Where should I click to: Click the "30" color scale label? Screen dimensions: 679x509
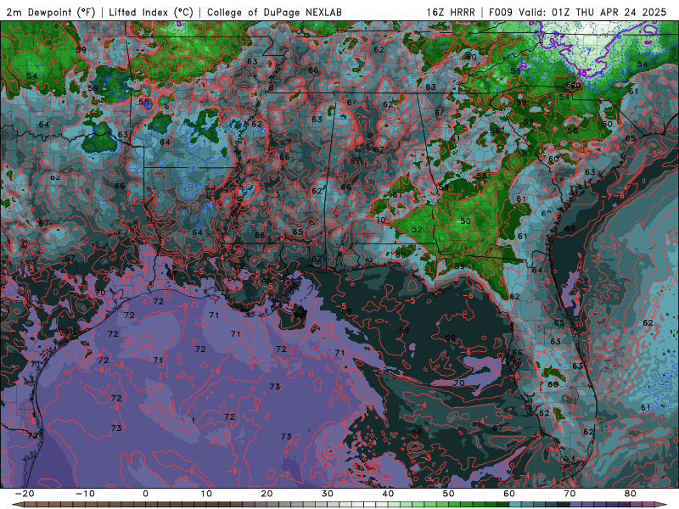(x=328, y=494)
